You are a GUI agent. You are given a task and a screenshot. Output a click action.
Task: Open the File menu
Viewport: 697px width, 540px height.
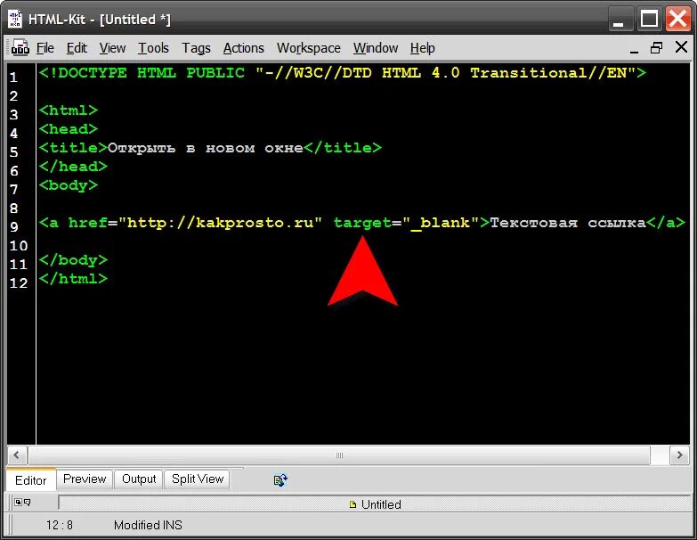pyautogui.click(x=45, y=47)
